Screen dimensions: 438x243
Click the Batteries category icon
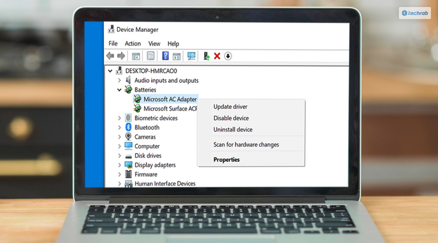(128, 89)
